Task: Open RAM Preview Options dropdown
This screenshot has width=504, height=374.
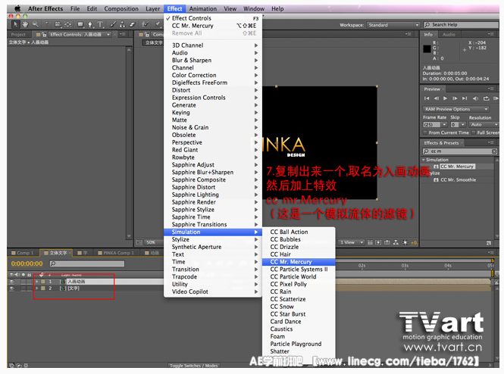Action: click(x=455, y=109)
